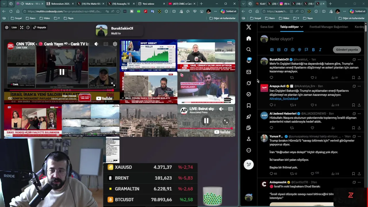Screen dimensions: 368x207
Task: Open X direct messages envelope icon
Action: click(249, 72)
